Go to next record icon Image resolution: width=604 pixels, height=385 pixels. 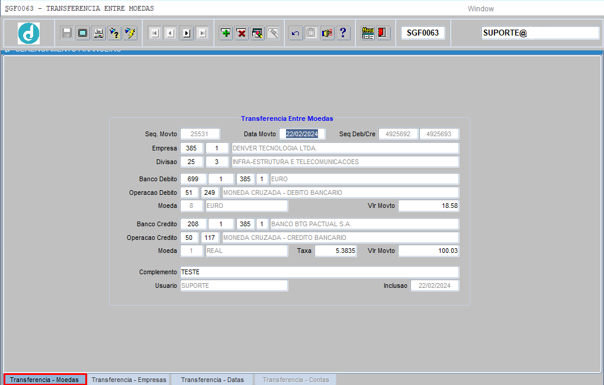pyautogui.click(x=187, y=33)
